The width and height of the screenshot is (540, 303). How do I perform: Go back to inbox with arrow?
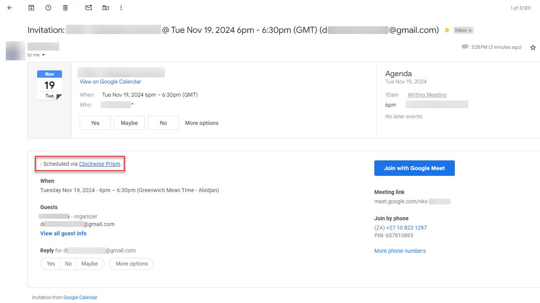tap(10, 8)
